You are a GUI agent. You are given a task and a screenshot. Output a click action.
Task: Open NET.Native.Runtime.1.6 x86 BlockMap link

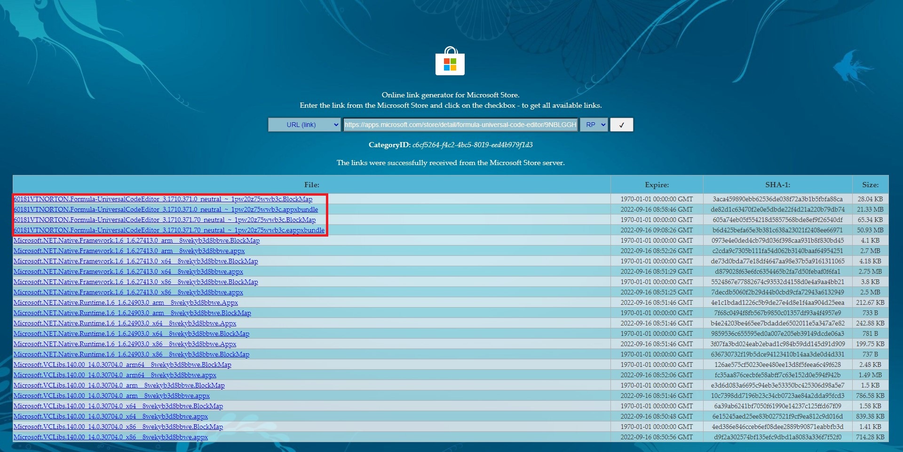point(132,354)
